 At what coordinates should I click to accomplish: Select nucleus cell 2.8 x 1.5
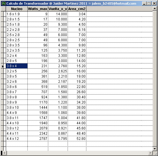coord(17,19)
